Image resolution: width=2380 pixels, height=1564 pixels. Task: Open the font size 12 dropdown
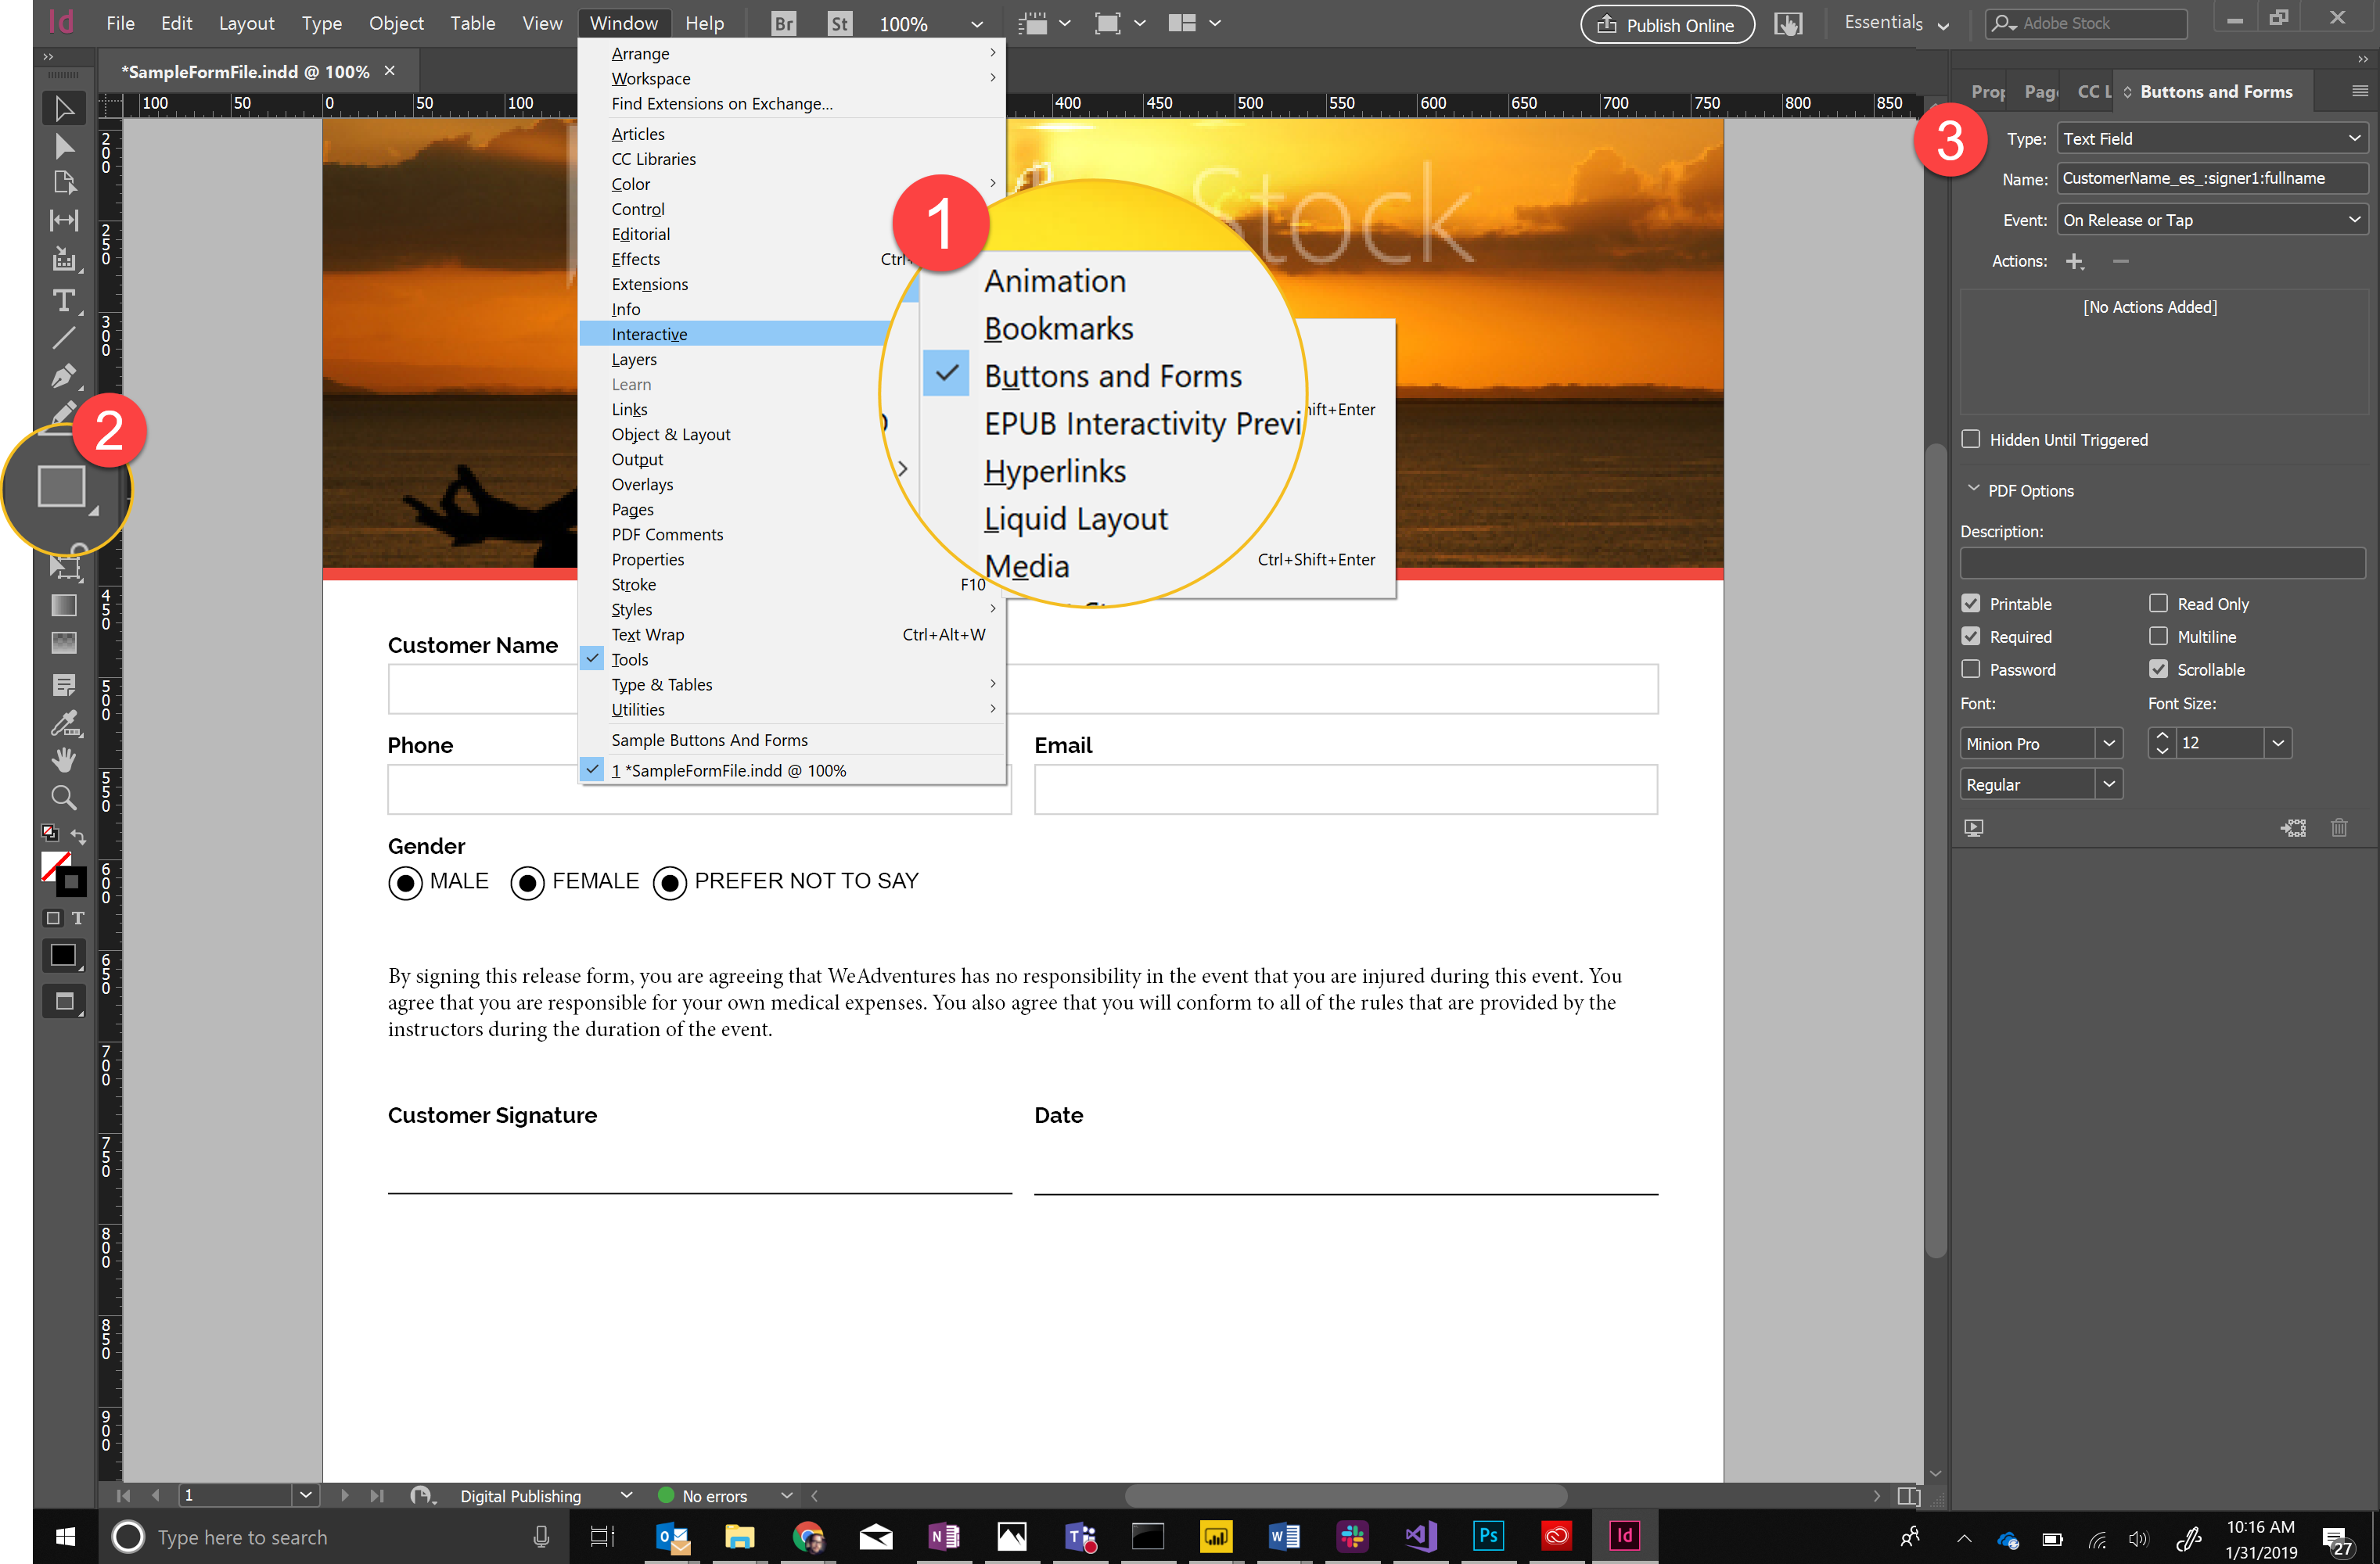tap(2278, 744)
